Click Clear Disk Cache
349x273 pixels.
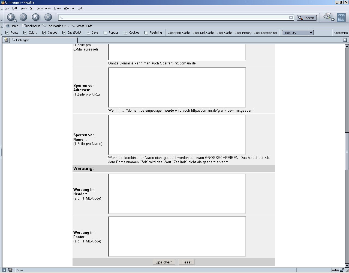click(x=203, y=33)
